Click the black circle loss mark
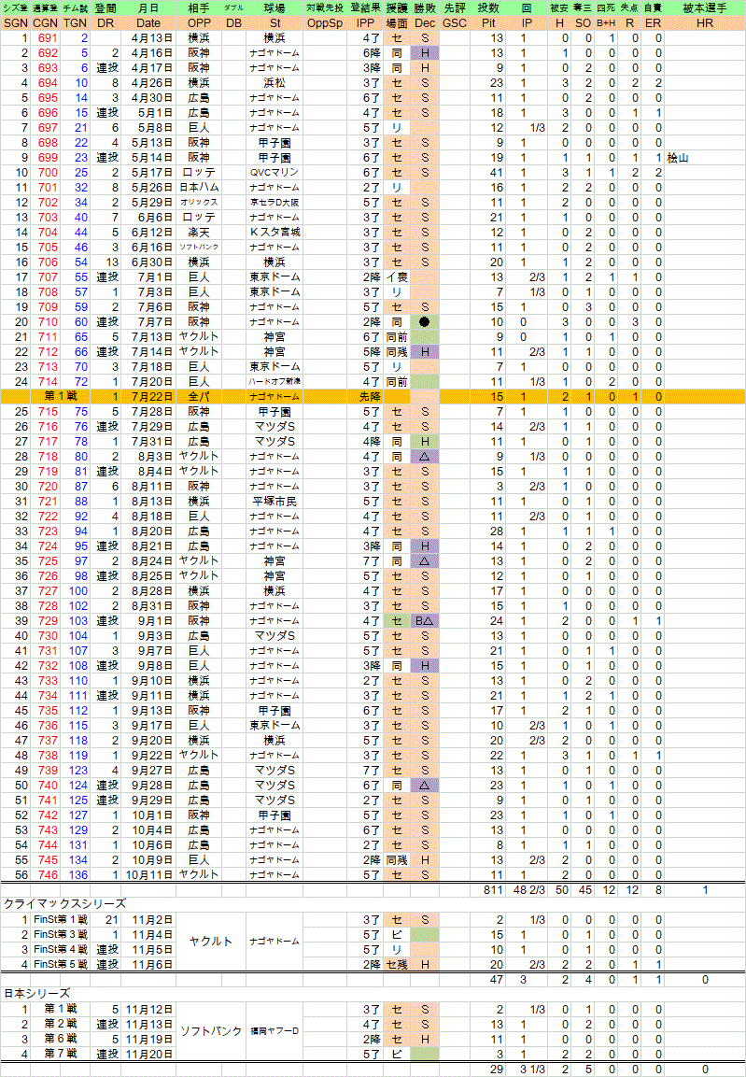Screen dimensions: 746x1077 tap(425, 322)
